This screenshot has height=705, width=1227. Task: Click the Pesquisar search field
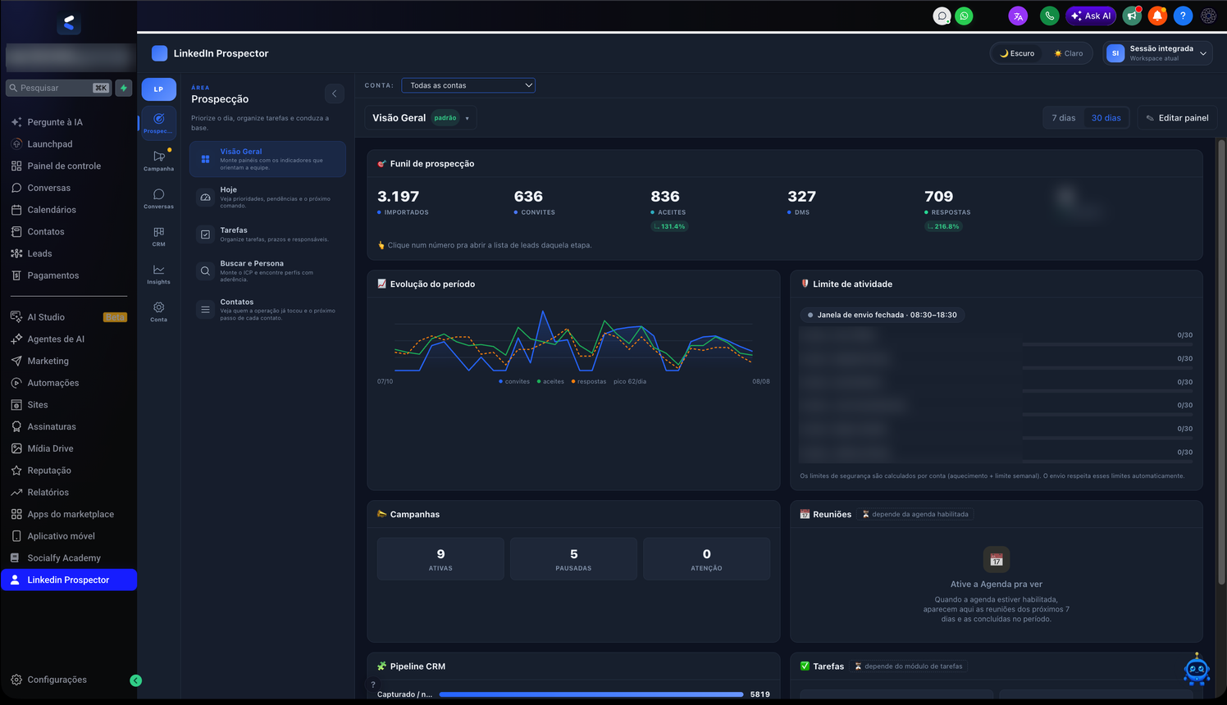(x=58, y=88)
